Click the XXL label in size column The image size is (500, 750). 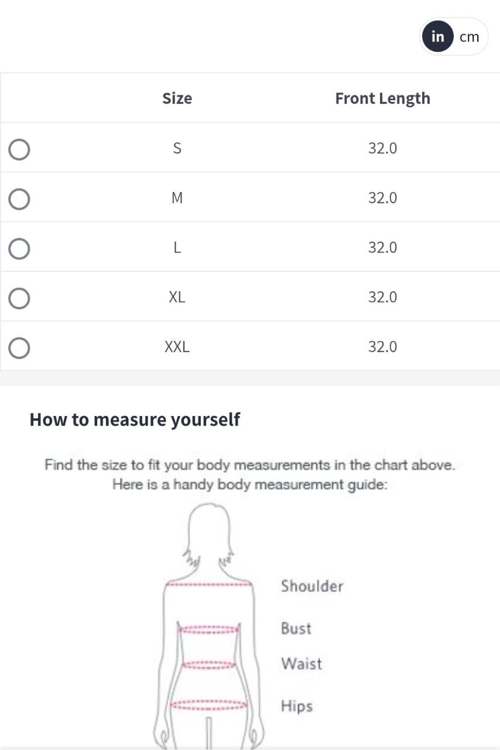coord(177,347)
